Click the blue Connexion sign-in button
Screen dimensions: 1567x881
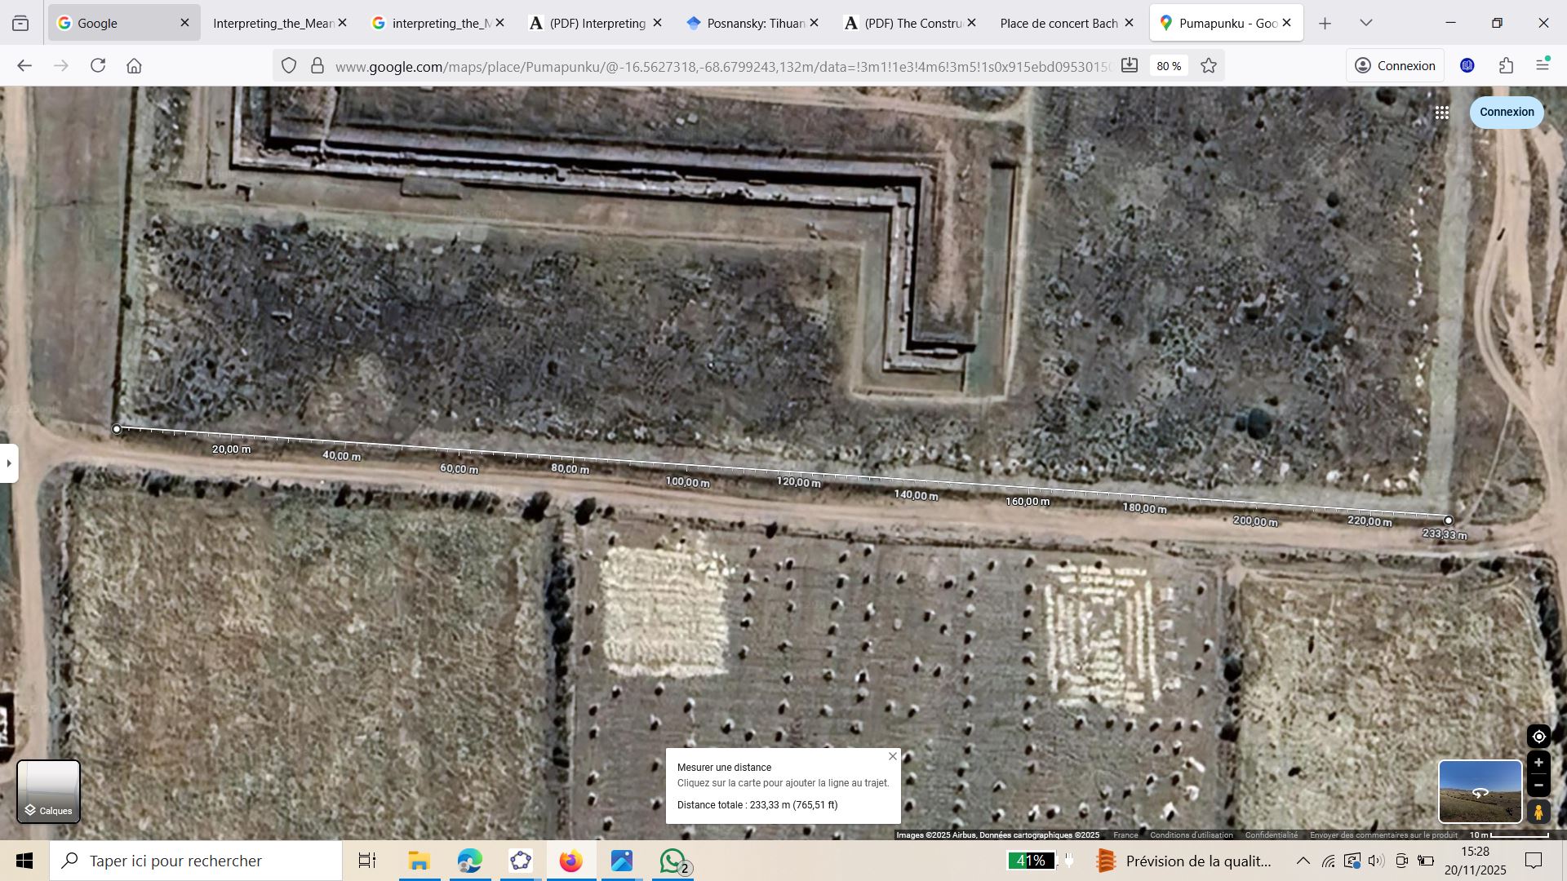click(1506, 112)
